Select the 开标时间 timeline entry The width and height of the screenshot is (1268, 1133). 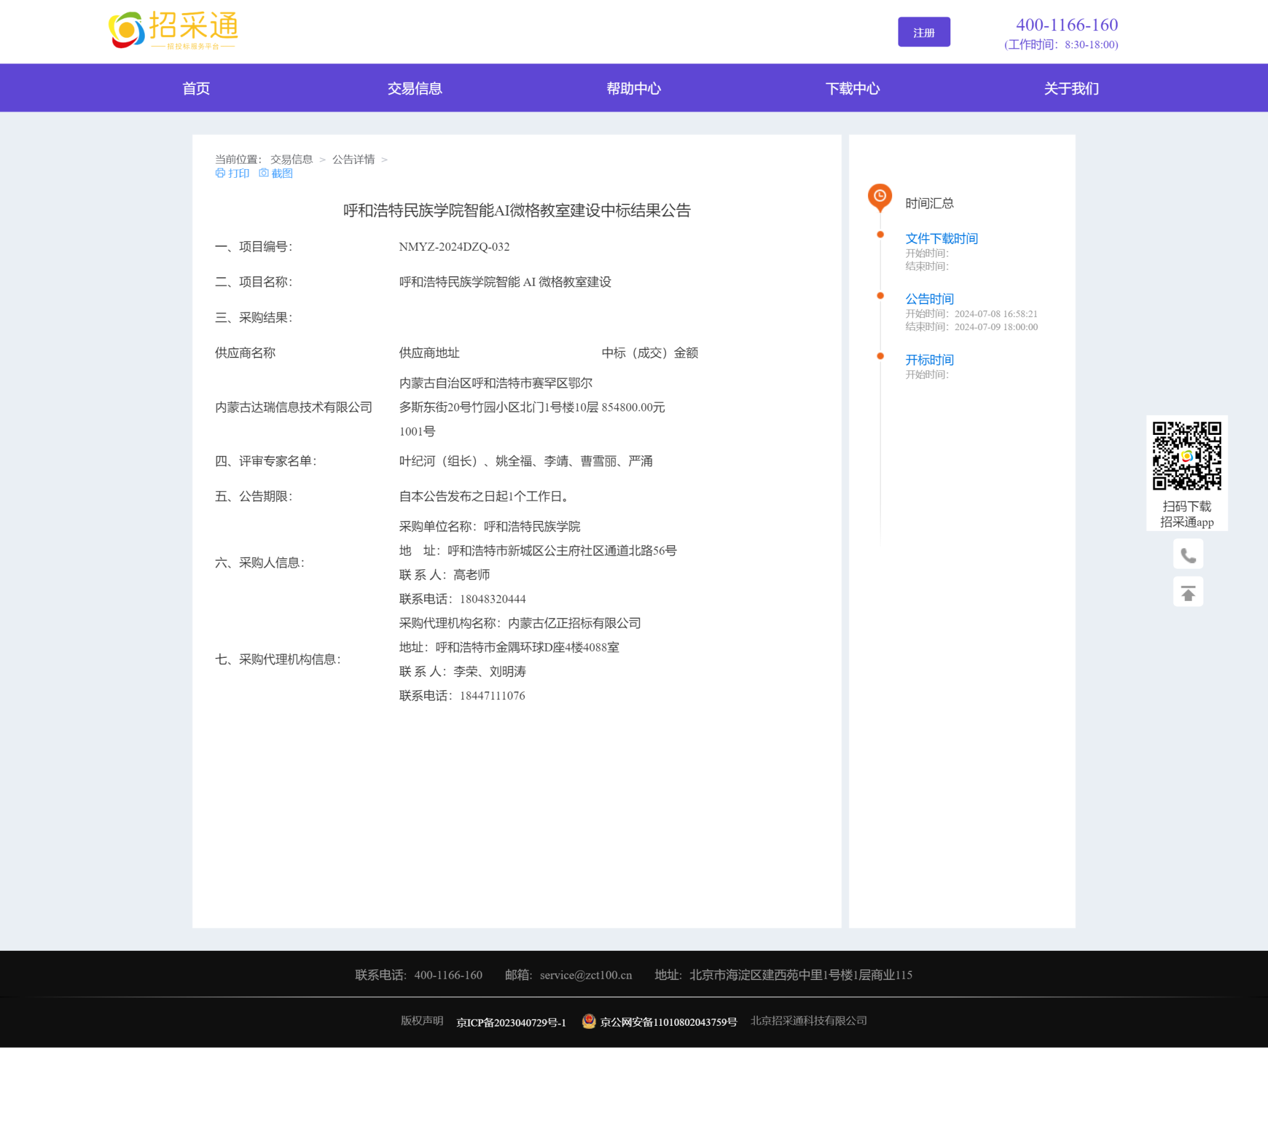929,360
